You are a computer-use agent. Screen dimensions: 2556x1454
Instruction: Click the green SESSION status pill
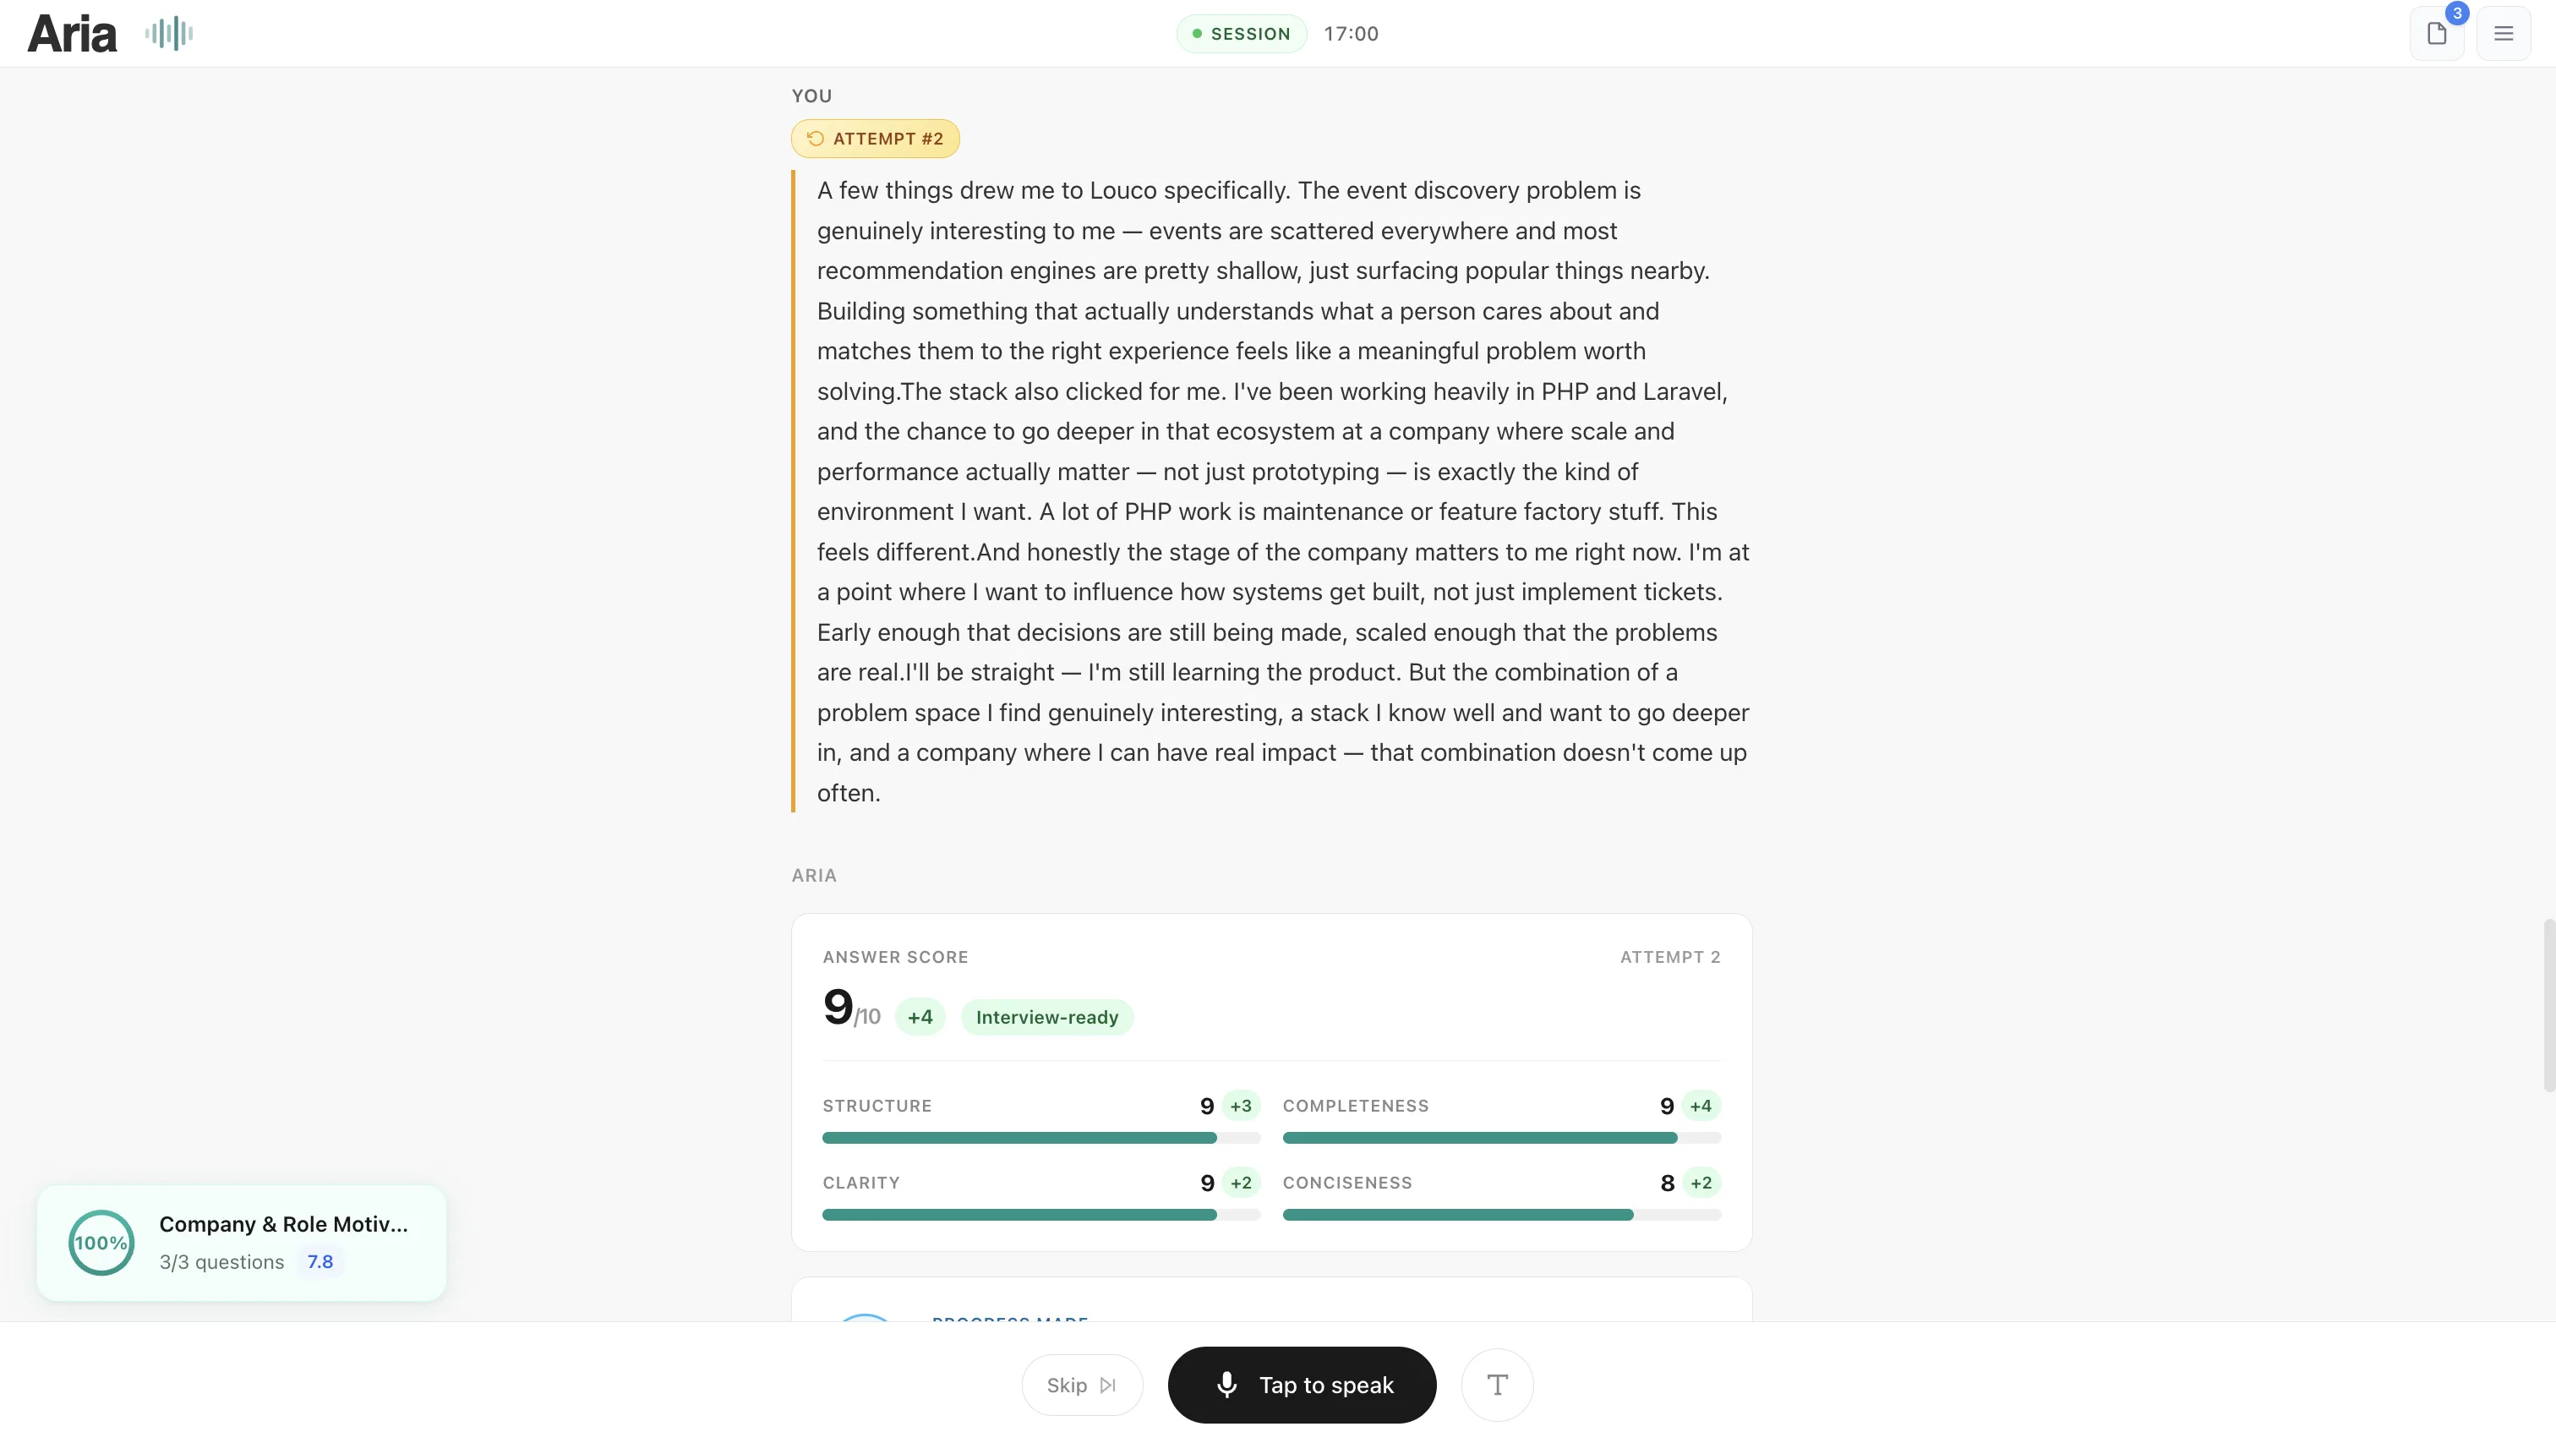[1241, 34]
